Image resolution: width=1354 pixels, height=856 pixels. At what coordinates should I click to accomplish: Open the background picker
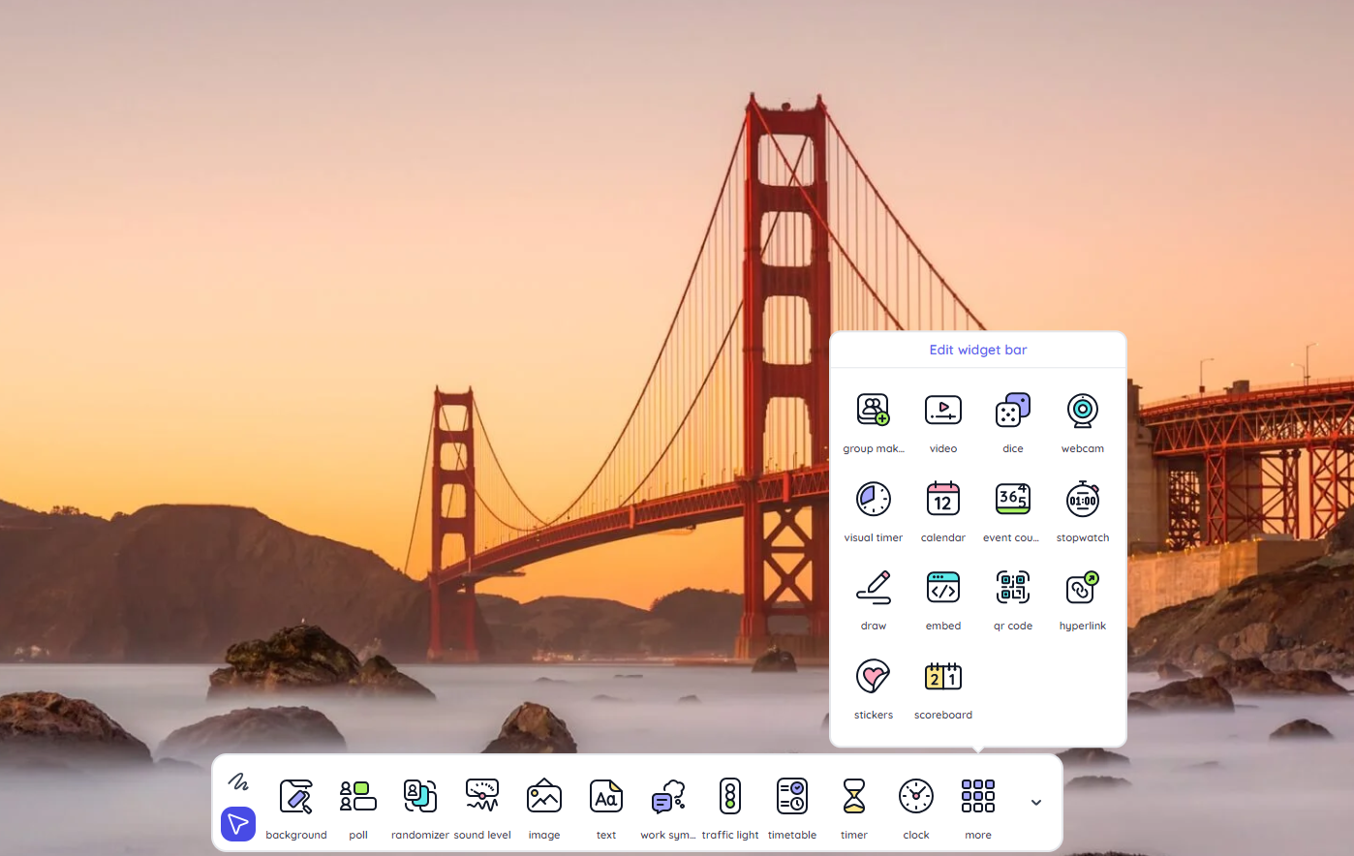coord(296,803)
